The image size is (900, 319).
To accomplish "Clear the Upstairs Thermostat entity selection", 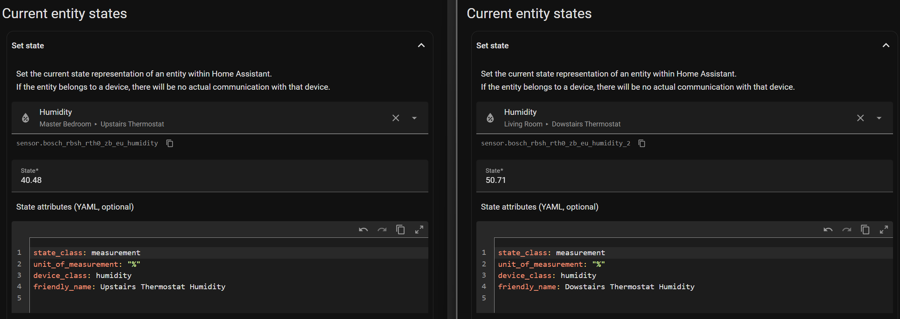I will click(x=395, y=118).
